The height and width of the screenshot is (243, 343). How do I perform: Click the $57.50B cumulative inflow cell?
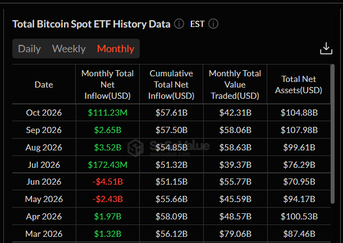click(171, 130)
